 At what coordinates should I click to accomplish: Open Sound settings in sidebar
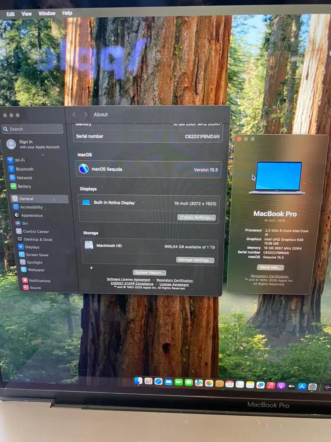(x=32, y=288)
